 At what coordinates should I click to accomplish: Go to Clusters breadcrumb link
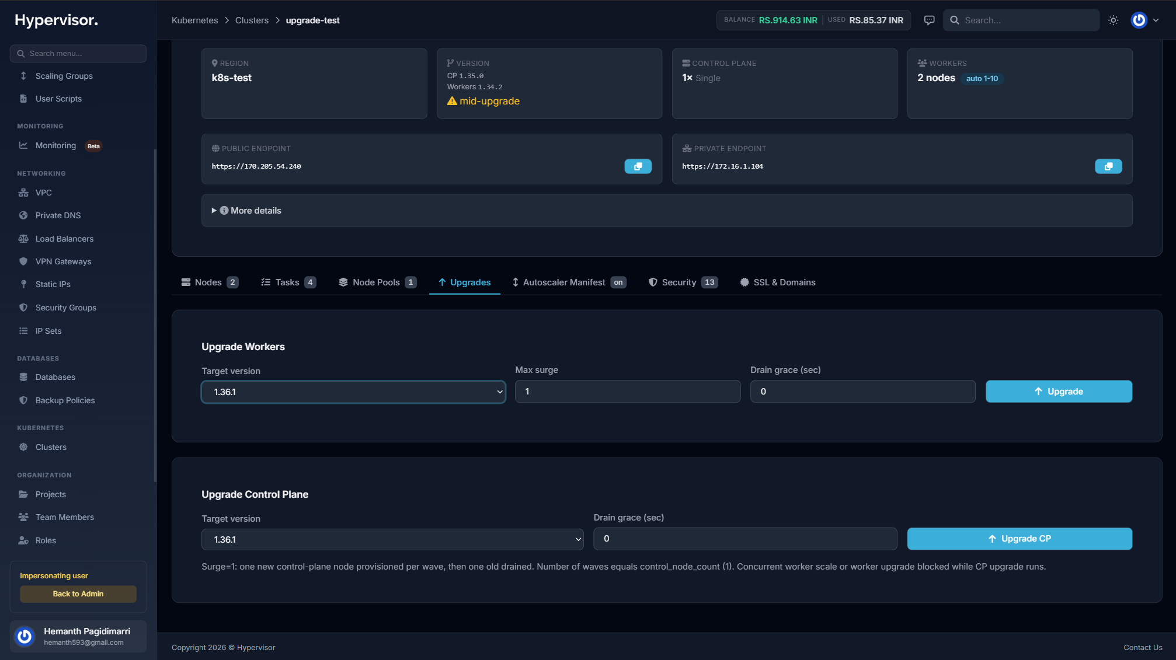(x=252, y=20)
